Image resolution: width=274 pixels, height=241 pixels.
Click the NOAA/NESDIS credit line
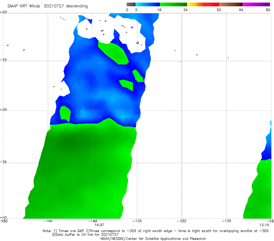pyautogui.click(x=153, y=239)
